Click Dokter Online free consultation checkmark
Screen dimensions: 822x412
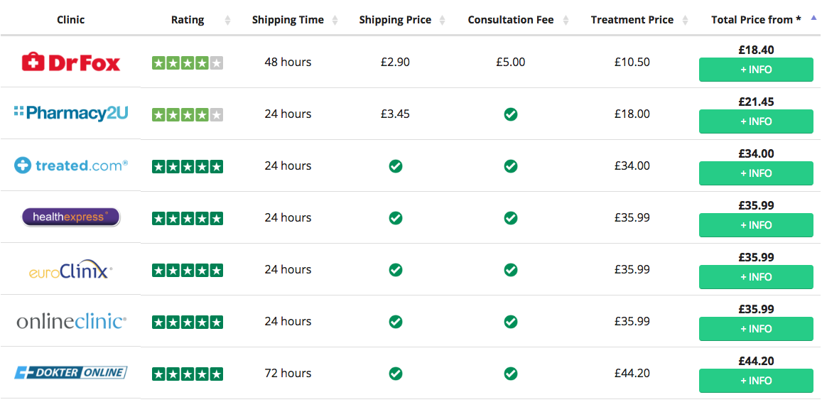510,374
